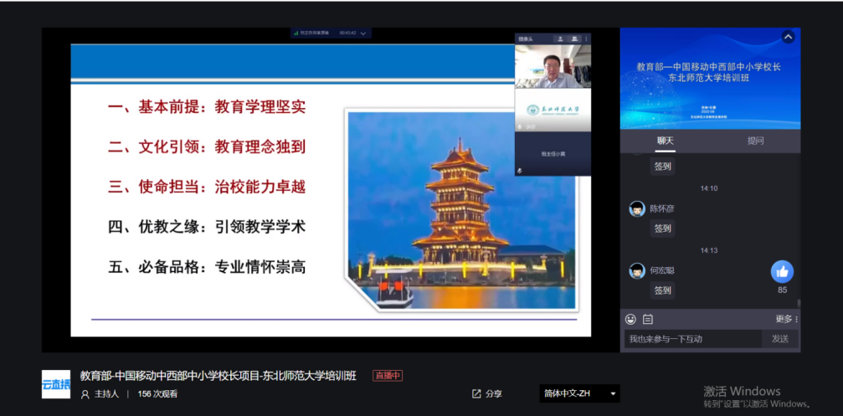Open the emoji picker in chat

[630, 319]
